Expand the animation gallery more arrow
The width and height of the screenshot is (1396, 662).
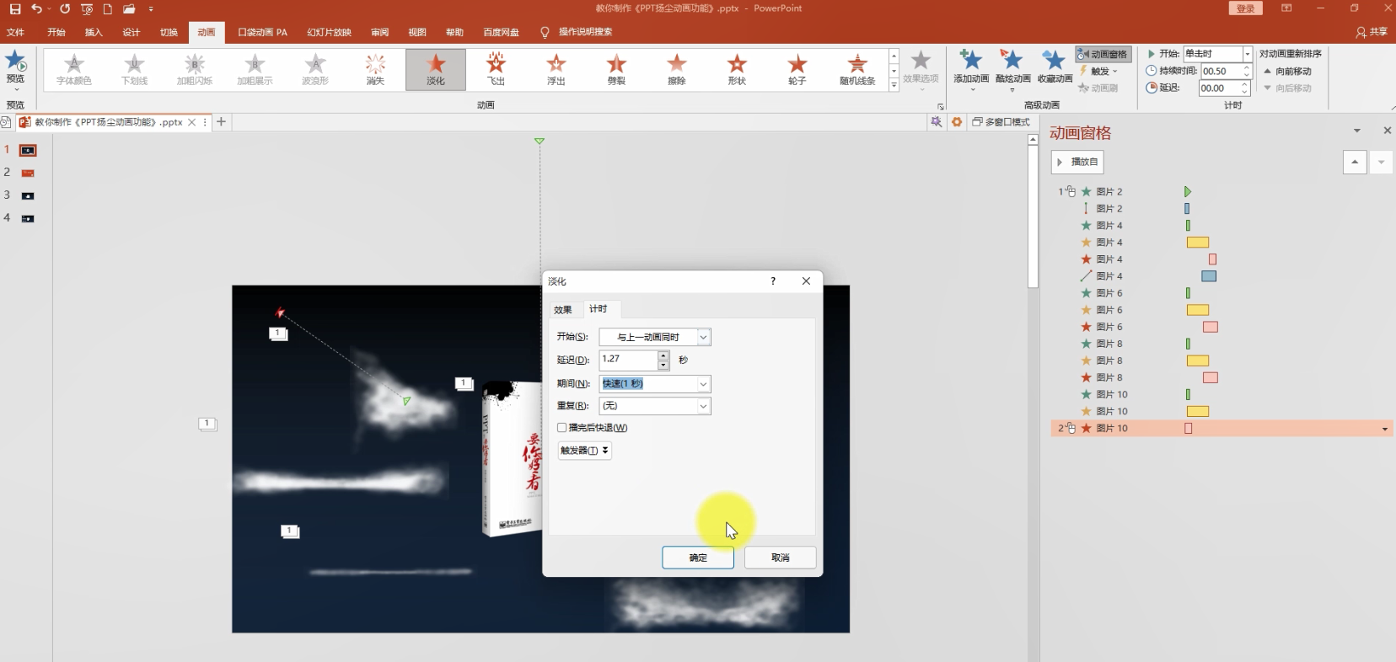[x=894, y=85]
